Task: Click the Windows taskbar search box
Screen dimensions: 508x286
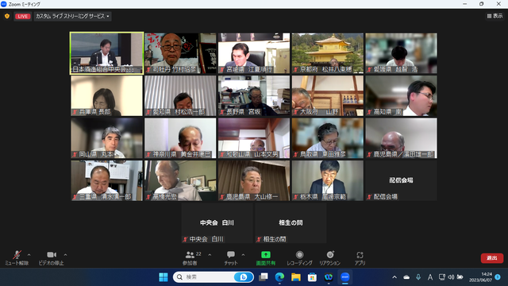Action: [214, 277]
